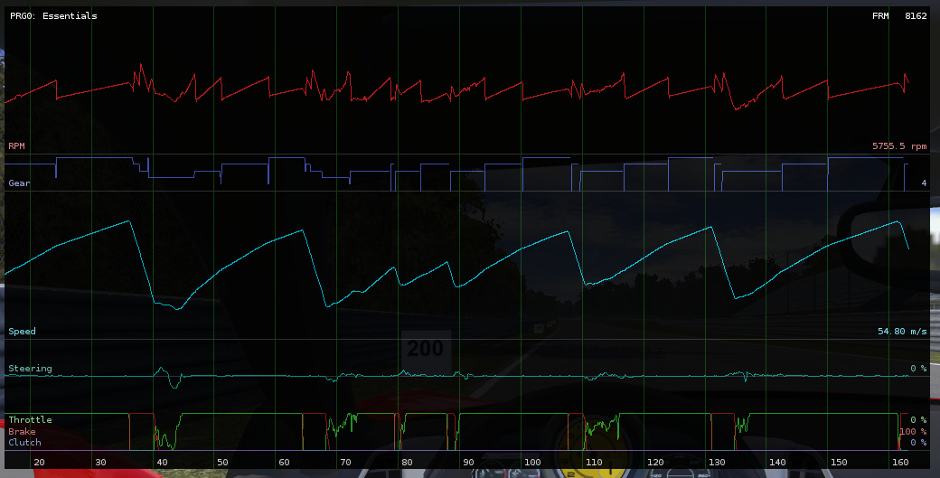
Task: Select the 100 % brake readout
Action: (x=913, y=432)
